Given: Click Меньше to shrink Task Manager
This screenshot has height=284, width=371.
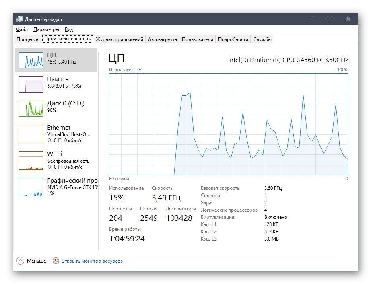Looking at the screenshot, I should (x=37, y=261).
